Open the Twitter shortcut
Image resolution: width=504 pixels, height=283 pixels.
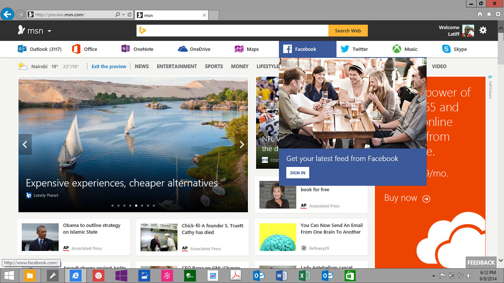tap(354, 49)
